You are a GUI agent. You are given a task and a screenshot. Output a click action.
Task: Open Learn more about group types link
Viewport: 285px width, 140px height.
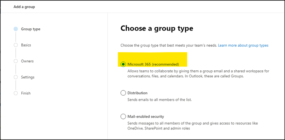pos(243,45)
